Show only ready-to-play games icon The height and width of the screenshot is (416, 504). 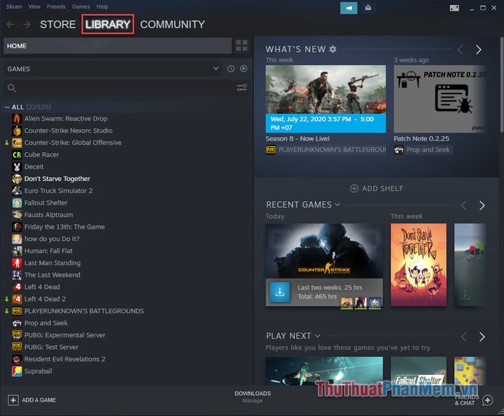click(x=243, y=68)
